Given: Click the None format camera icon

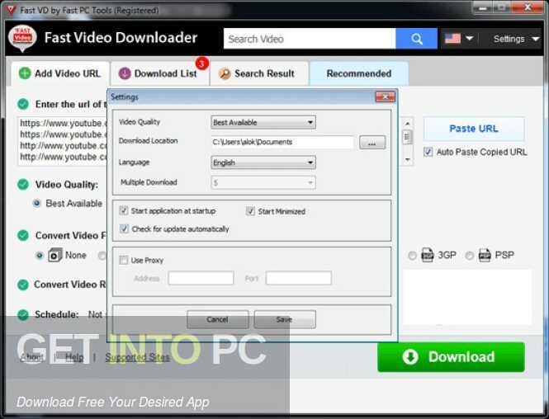Looking at the screenshot, I should tap(55, 255).
